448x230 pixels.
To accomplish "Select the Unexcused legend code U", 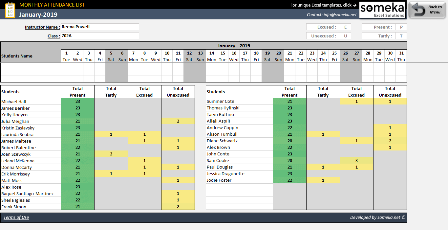I will coord(345,36).
